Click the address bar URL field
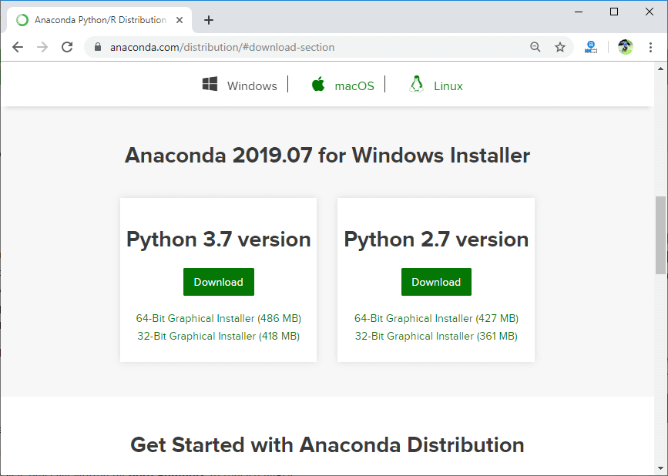668x476 pixels. 308,47
